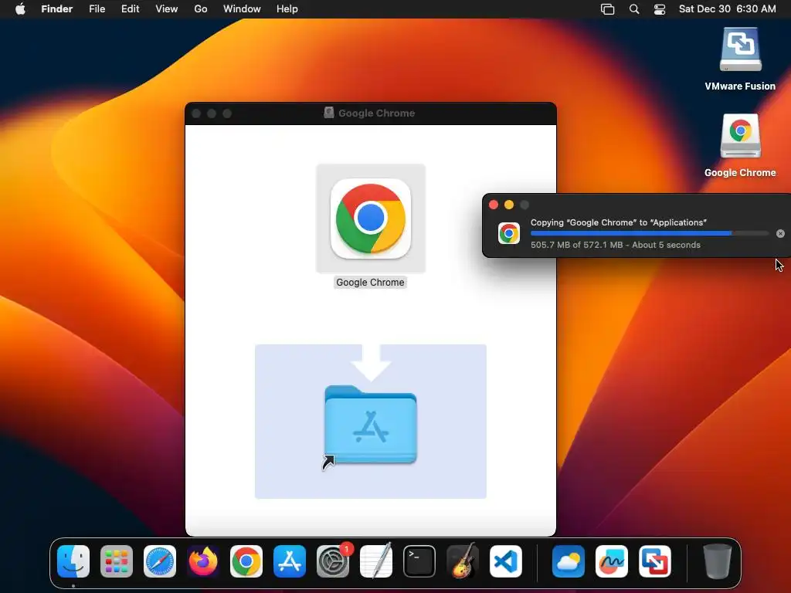
Task: Launch Safari from the Dock
Action: click(x=160, y=561)
